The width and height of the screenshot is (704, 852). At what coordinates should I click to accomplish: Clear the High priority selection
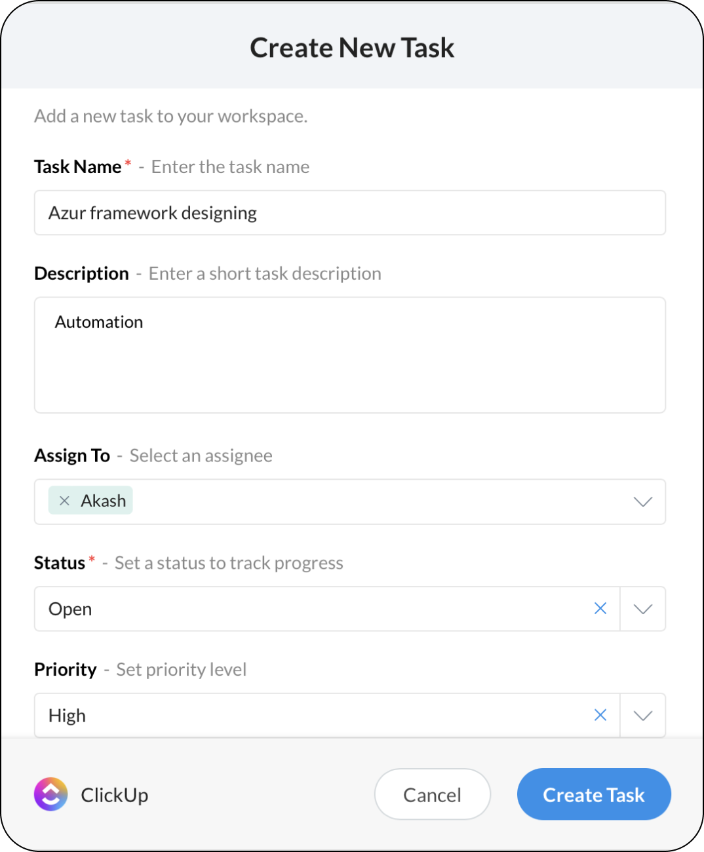[x=600, y=715]
